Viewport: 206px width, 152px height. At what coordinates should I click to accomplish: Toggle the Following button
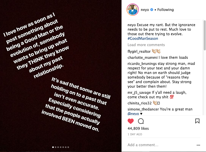(165, 10)
